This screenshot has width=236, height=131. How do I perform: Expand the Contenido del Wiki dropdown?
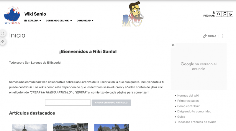pyautogui.click(x=59, y=21)
